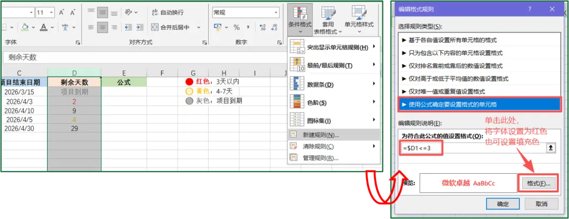Open the fill color dropdown arrow
The image size is (569, 219).
click(x=32, y=27)
